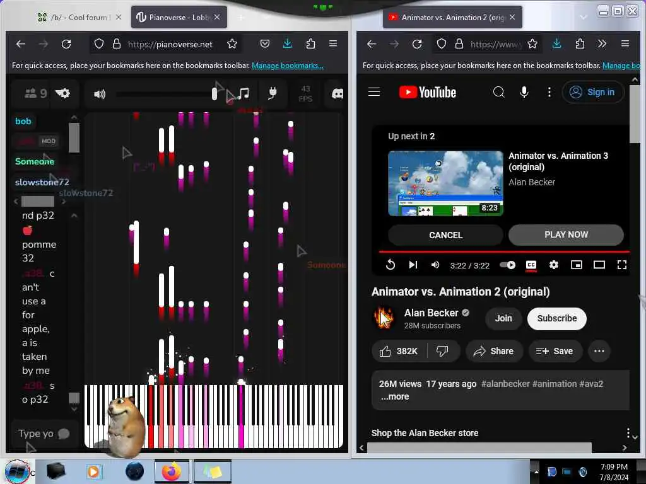Viewport: 646px width, 484px height.
Task: Open downloads in left browser toolbar
Action: point(287,43)
